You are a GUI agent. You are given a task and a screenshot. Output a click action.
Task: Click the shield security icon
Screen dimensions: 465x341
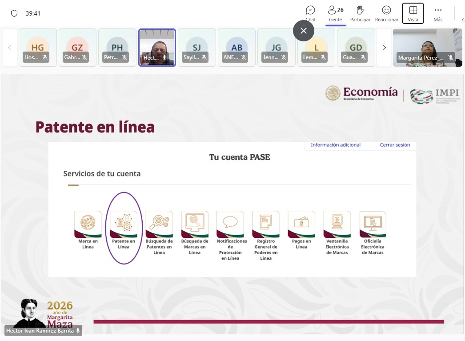coord(14,13)
